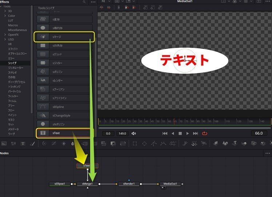Select the sマージ shape tool
272x197 pixels.
click(64, 37)
